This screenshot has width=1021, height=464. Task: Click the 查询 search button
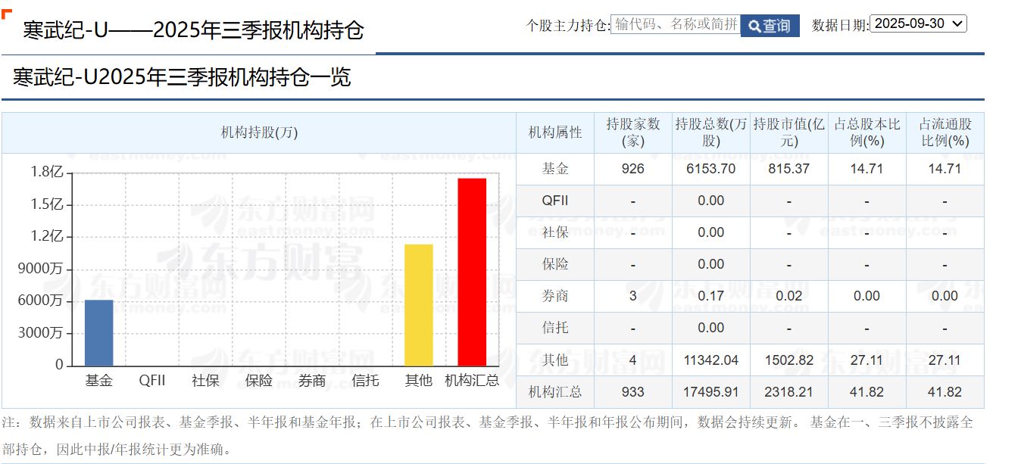click(x=770, y=26)
